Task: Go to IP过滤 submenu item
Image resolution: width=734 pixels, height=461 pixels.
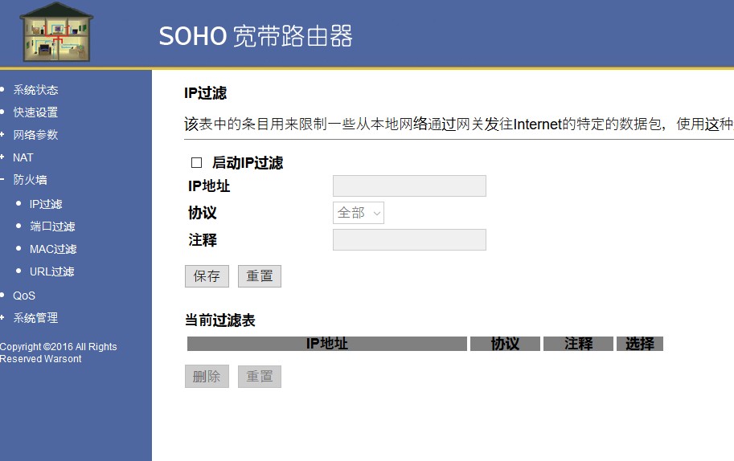Action: pyautogui.click(x=46, y=204)
